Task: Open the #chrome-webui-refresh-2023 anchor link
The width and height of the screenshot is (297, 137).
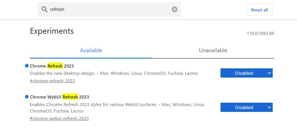Action: coord(59,119)
